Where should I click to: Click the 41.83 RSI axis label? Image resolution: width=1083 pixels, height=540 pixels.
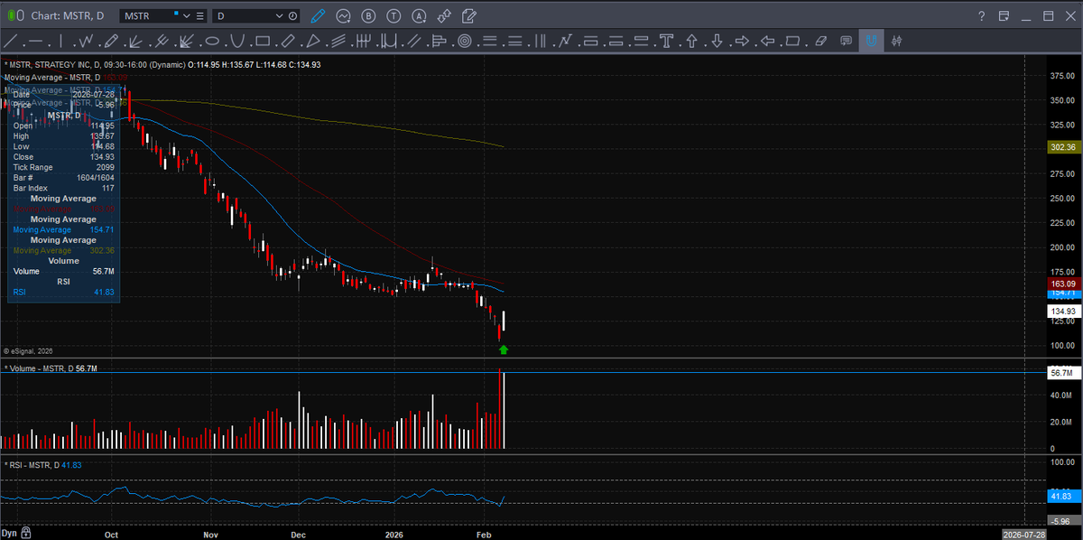1064,496
